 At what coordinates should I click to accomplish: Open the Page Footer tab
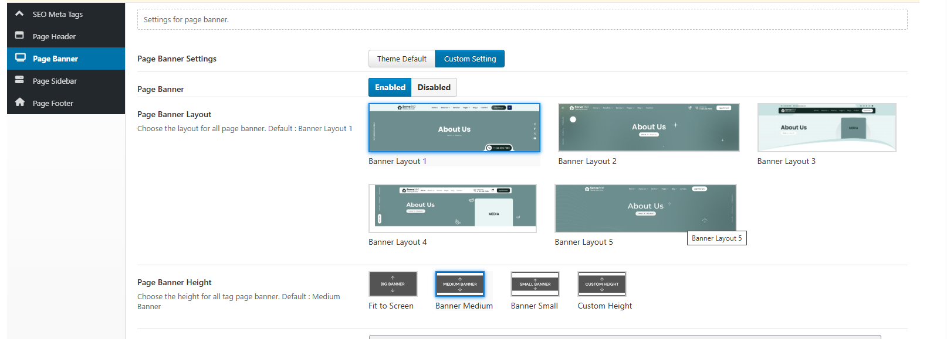tap(53, 103)
